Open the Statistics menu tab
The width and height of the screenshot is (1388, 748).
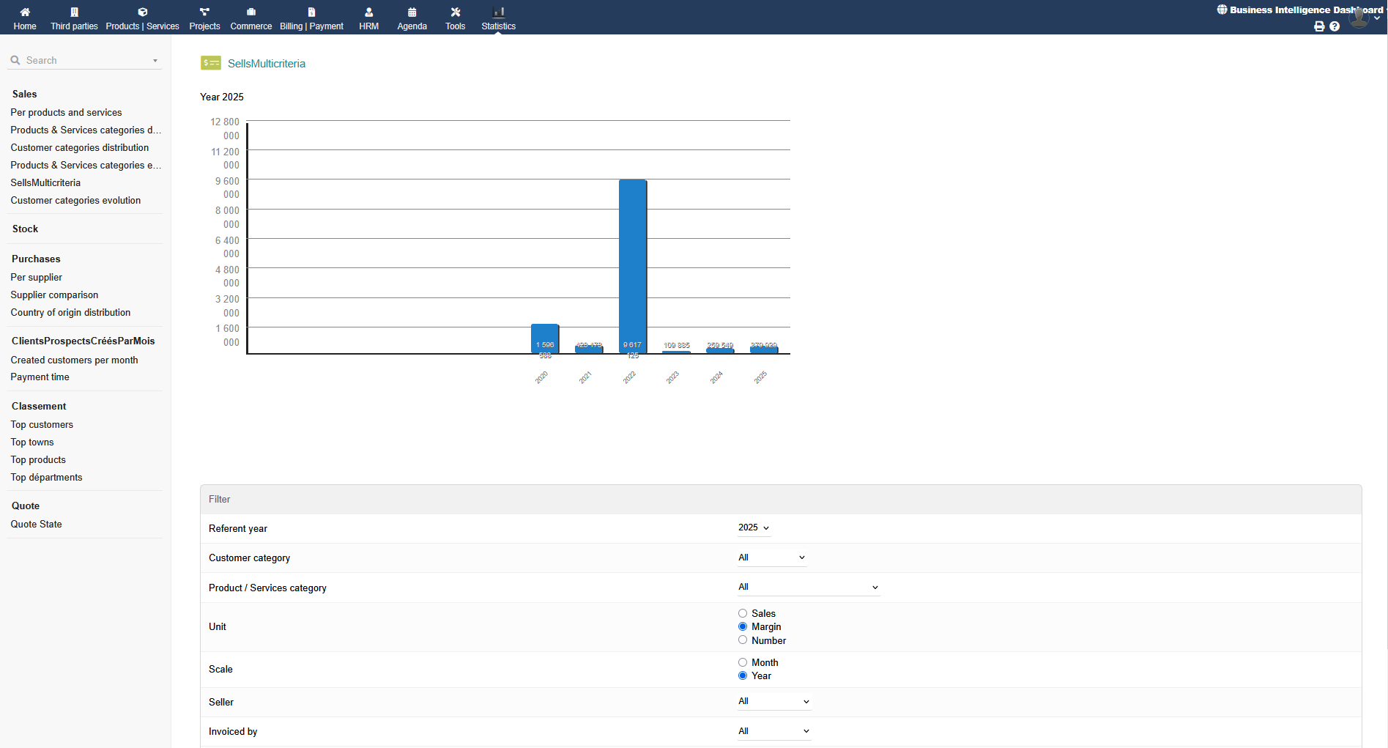498,18
